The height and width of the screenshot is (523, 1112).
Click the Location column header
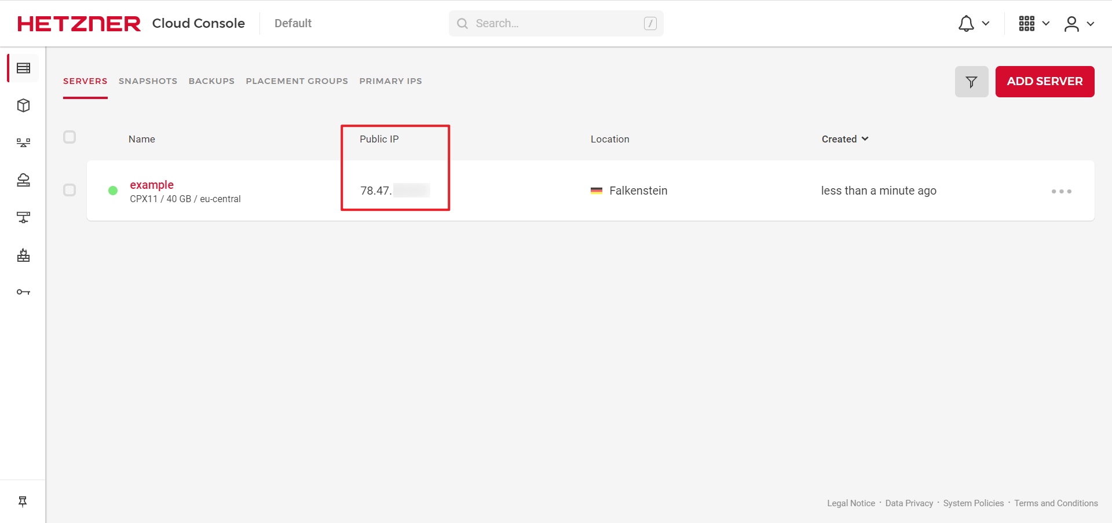coord(610,139)
